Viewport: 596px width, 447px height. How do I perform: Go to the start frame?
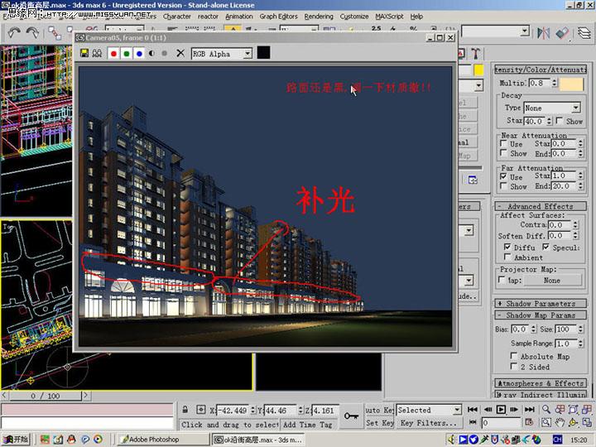coord(472,410)
